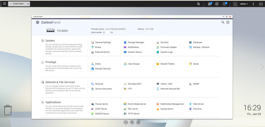The height and width of the screenshot is (127, 265).
Task: Open Quota settings
Action: point(194,64)
